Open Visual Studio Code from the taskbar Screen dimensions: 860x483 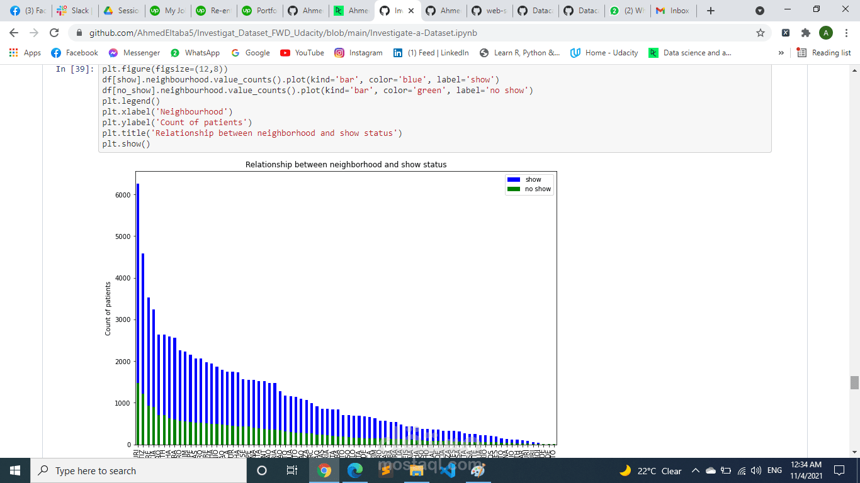pos(447,470)
